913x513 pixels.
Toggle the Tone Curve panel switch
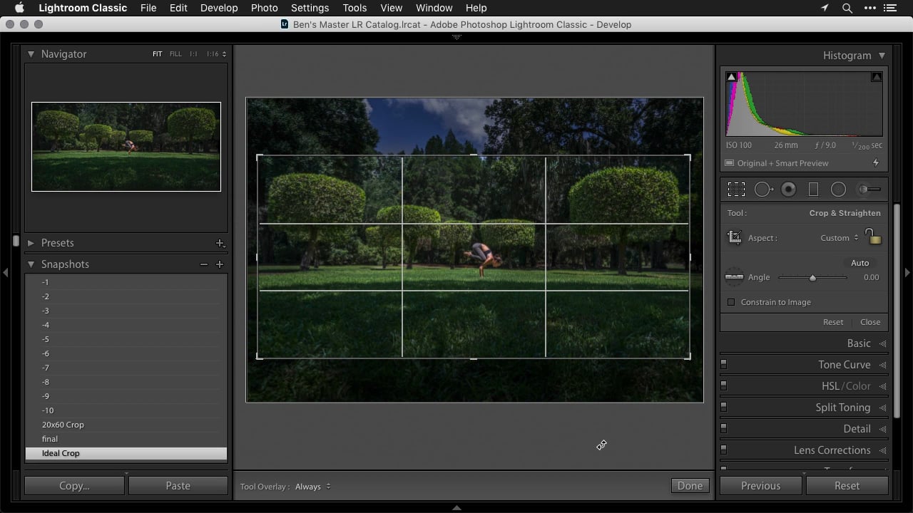723,364
